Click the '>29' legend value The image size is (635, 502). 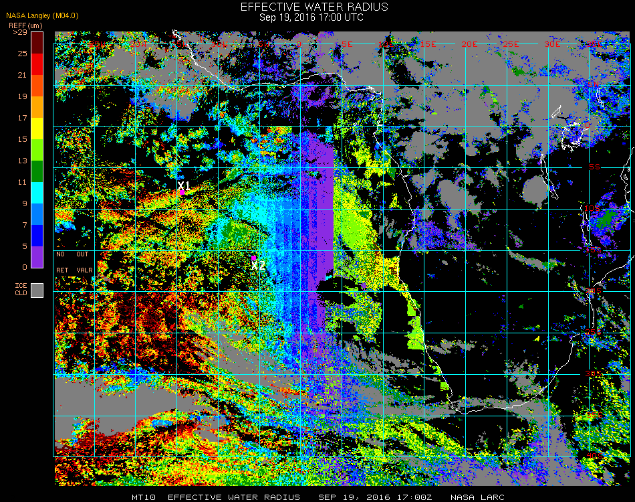click(20, 32)
